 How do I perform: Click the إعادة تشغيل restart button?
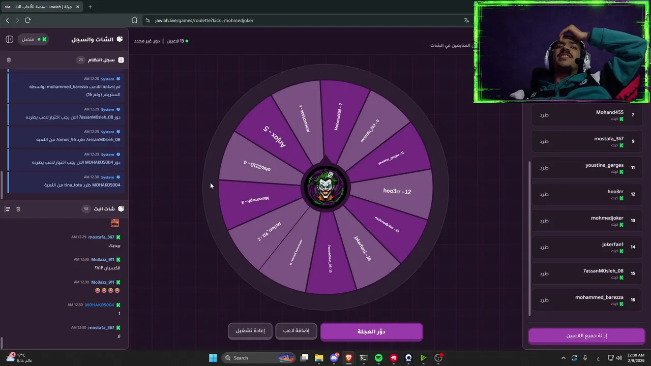click(250, 331)
